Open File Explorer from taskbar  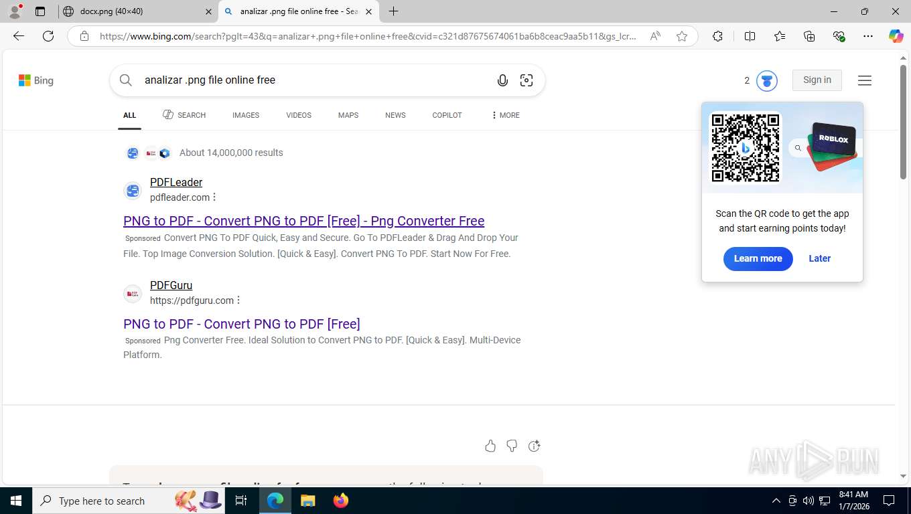point(307,501)
